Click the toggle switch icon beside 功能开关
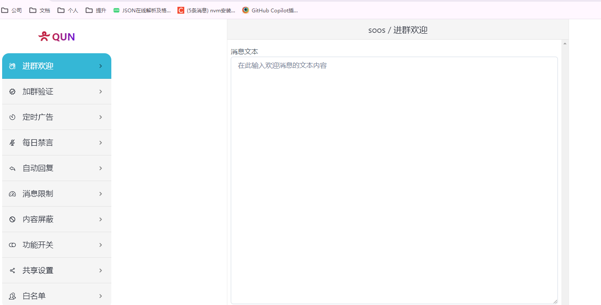Viewport: 601px width, 305px height. (x=12, y=245)
